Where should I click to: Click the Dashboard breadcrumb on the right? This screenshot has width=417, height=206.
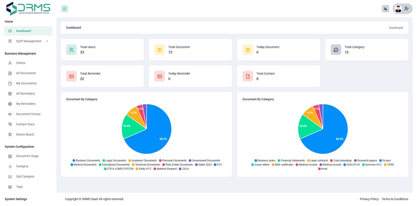[x=396, y=28]
